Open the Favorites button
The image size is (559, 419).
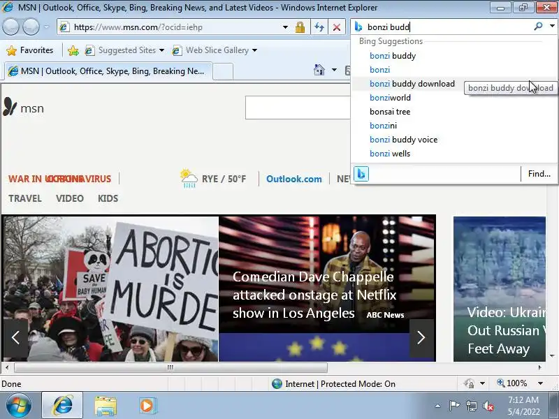(x=30, y=50)
